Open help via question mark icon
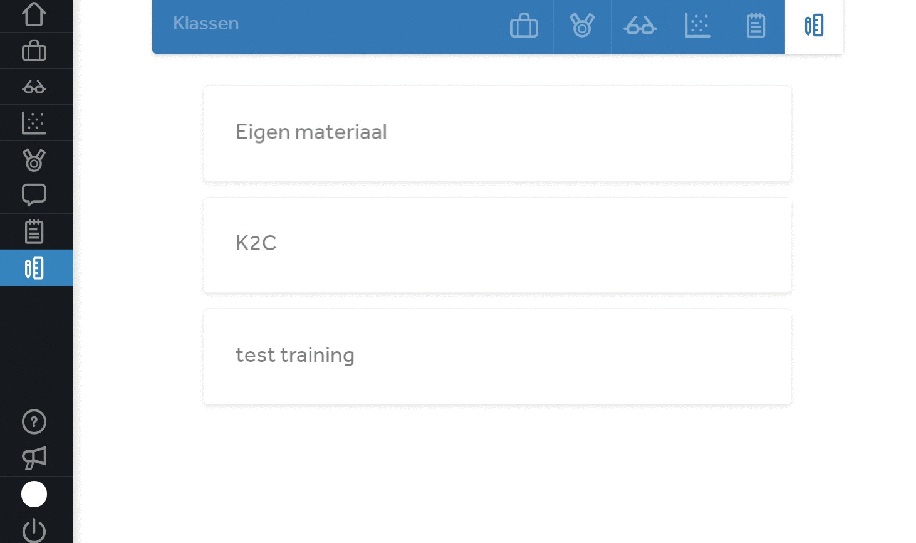The height and width of the screenshot is (543, 916). coord(34,422)
